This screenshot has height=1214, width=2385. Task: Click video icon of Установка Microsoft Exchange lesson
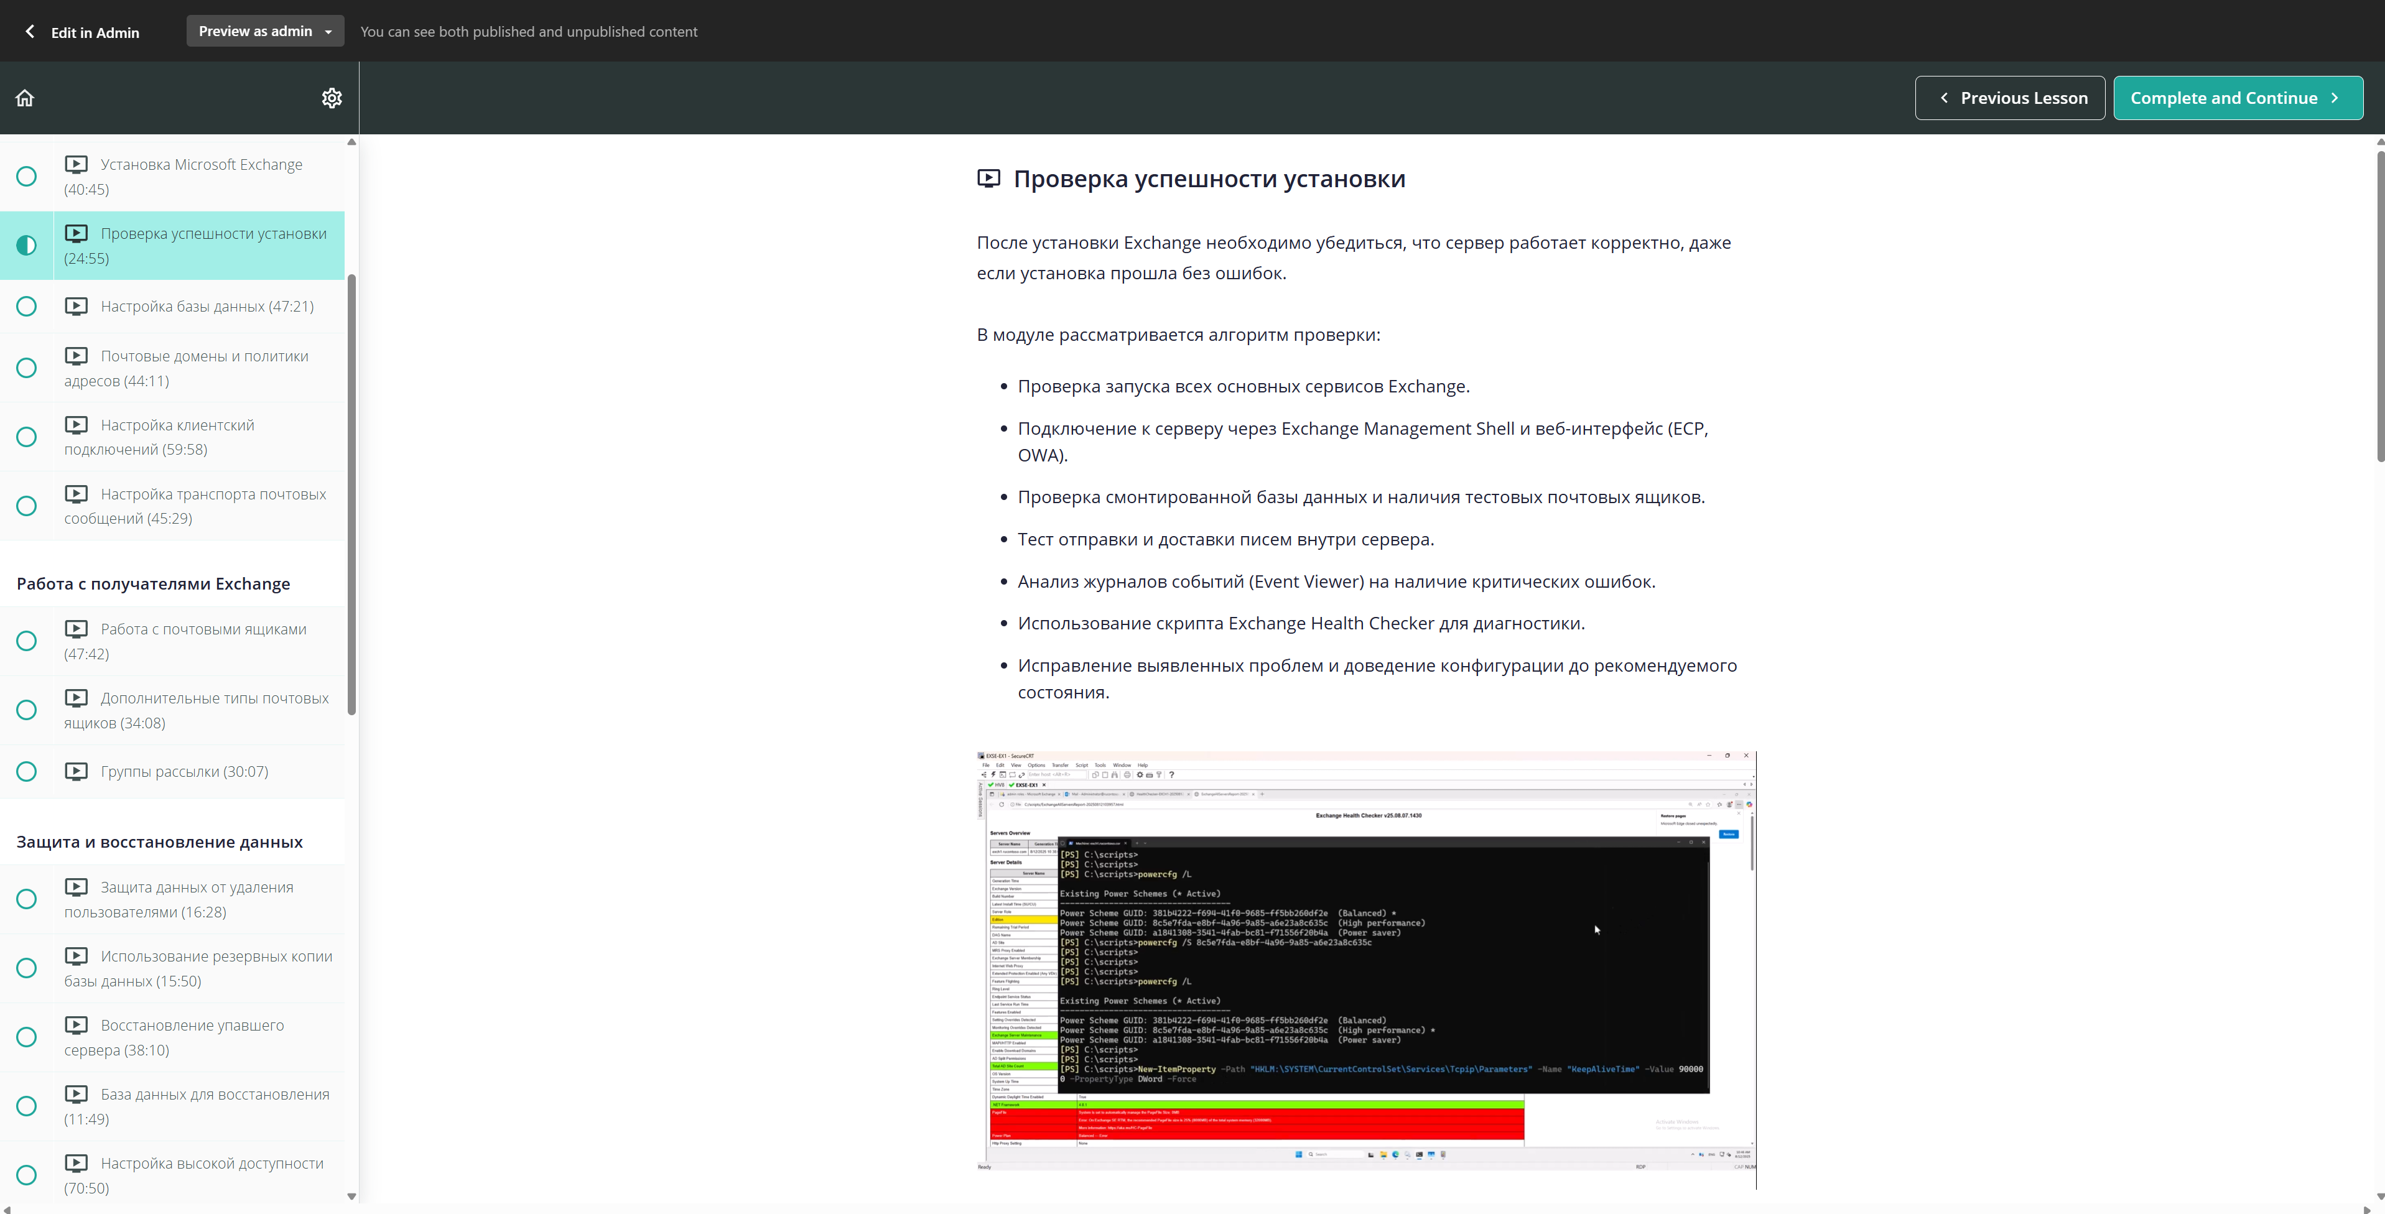click(76, 165)
